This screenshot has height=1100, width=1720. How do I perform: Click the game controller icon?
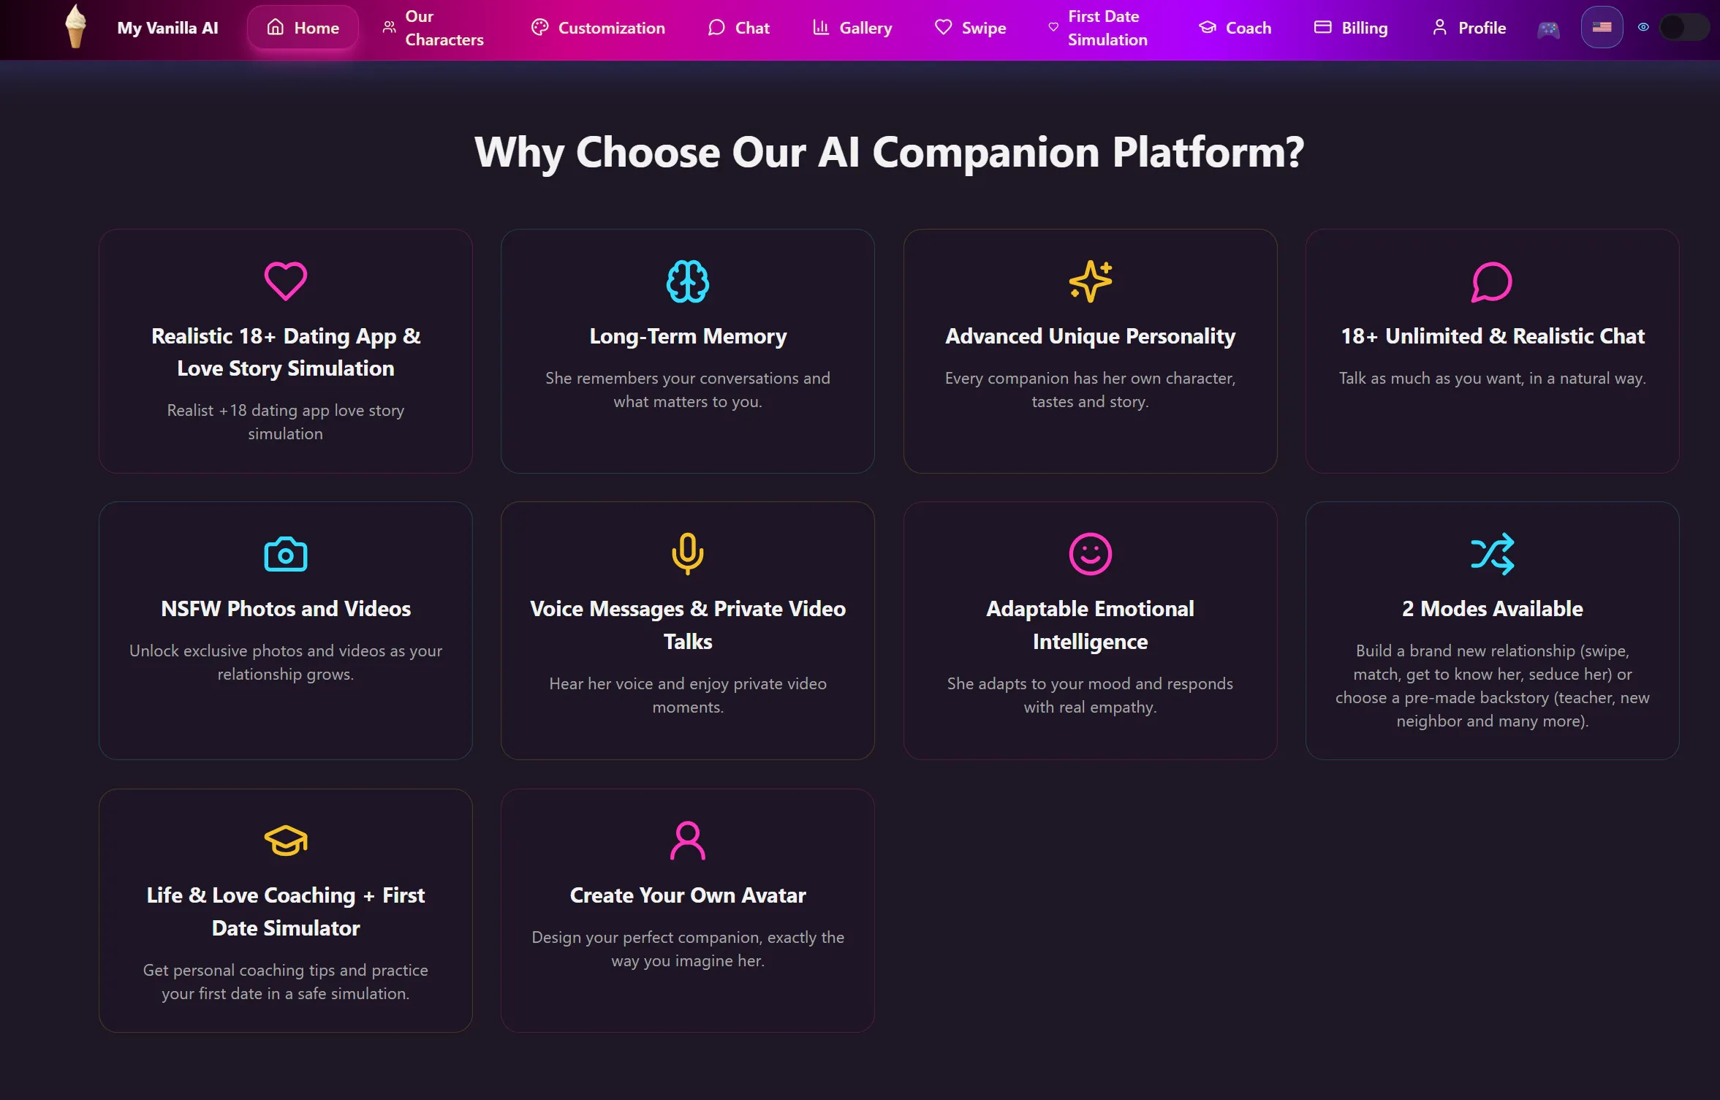point(1548,29)
